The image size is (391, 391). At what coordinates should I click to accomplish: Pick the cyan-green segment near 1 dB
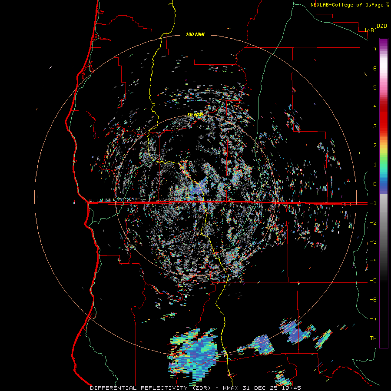click(x=384, y=166)
